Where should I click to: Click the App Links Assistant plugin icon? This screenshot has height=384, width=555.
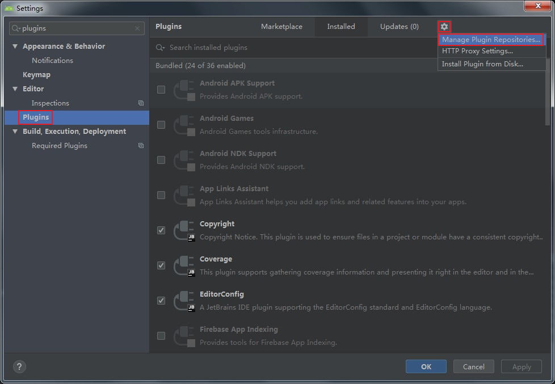(184, 195)
